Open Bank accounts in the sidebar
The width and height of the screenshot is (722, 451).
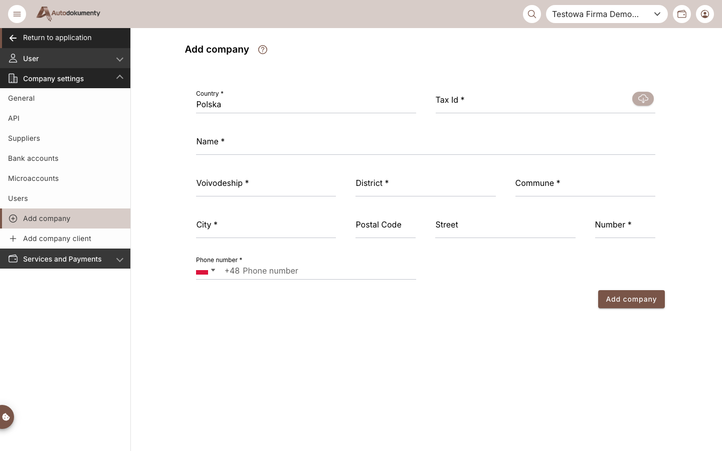(x=65, y=158)
